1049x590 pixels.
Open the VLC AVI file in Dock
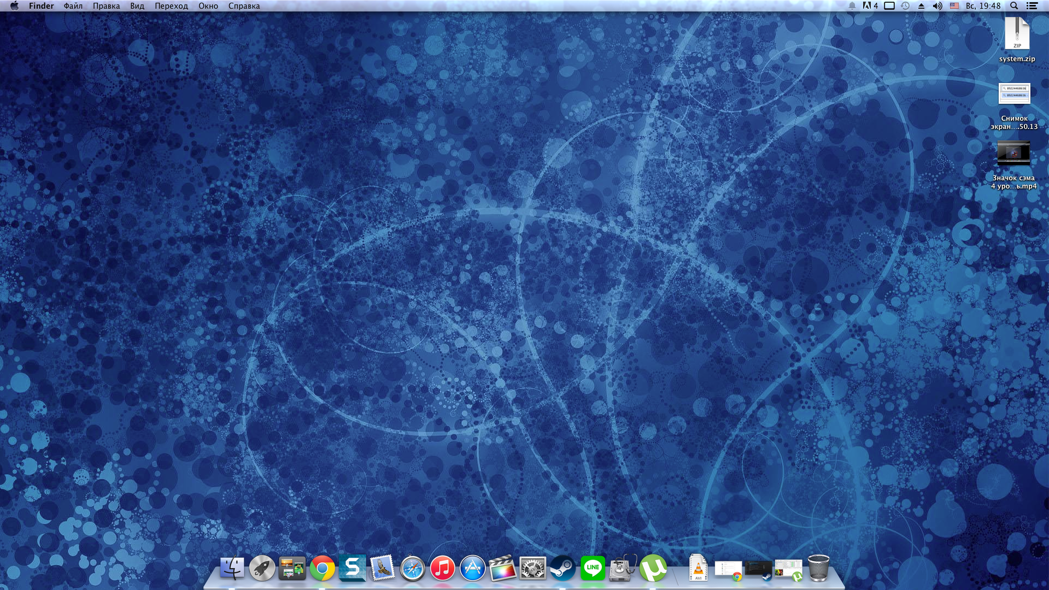698,568
